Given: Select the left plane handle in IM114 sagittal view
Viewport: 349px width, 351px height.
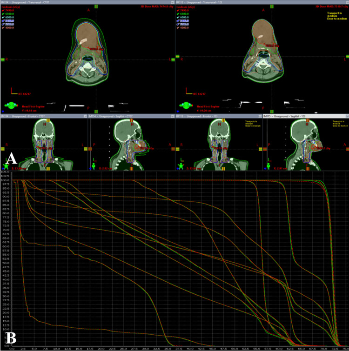Looking at the screenshot, I should [90, 149].
